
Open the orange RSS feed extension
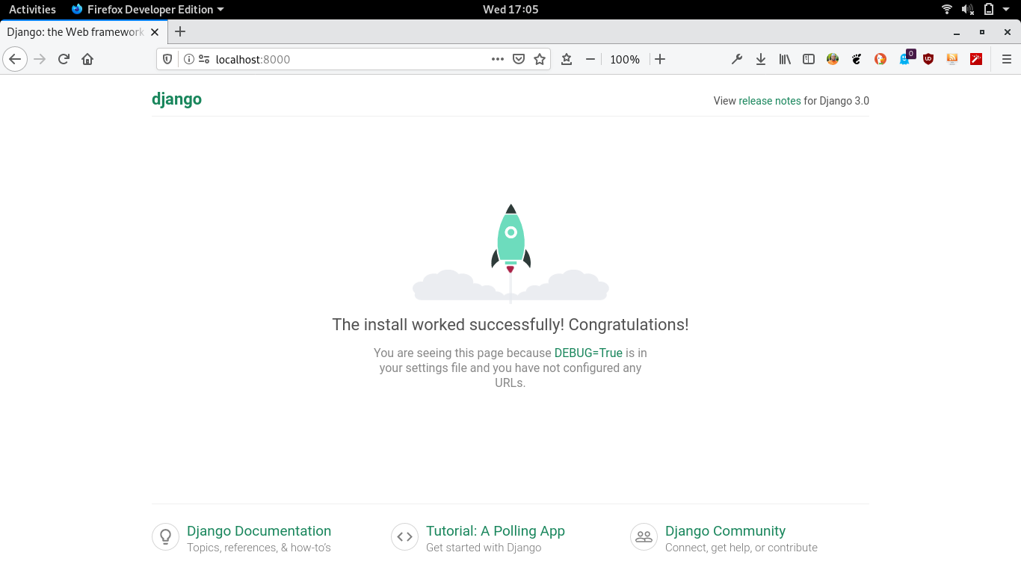coord(952,59)
